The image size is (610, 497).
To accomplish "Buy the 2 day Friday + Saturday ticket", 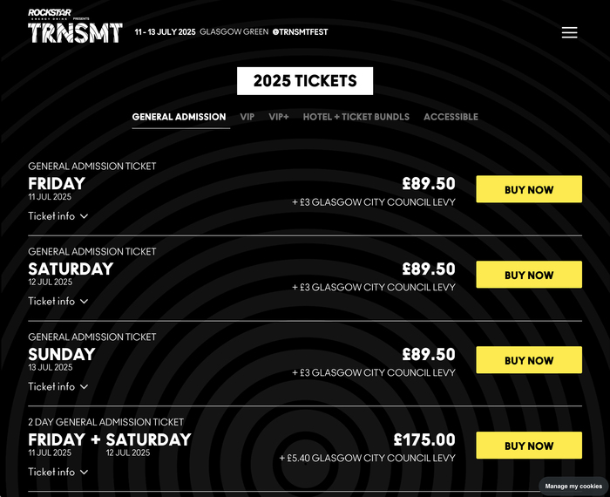I will click(528, 446).
